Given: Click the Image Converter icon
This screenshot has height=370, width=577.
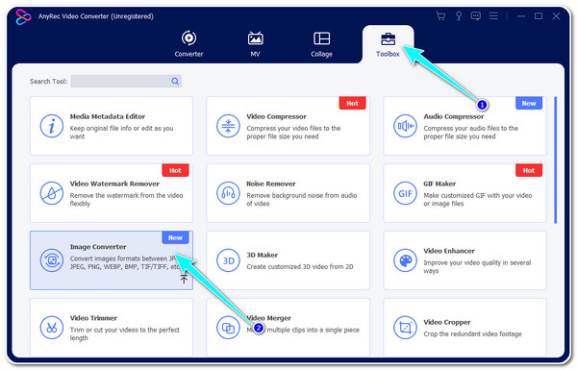Looking at the screenshot, I should [x=52, y=260].
